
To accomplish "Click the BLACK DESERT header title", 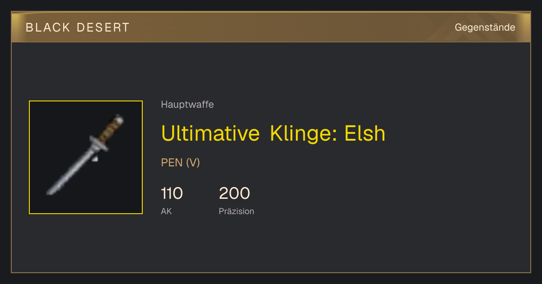I will coord(78,27).
